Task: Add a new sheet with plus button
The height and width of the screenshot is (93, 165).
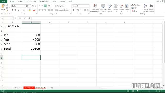Action: [52, 88]
